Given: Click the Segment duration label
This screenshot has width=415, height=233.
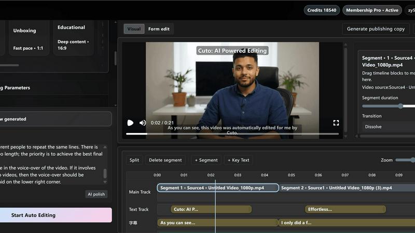Looking at the screenshot, I should point(380,98).
